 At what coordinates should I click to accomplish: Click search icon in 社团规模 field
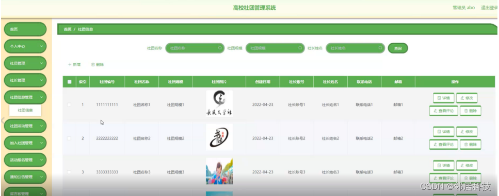[x=300, y=48]
